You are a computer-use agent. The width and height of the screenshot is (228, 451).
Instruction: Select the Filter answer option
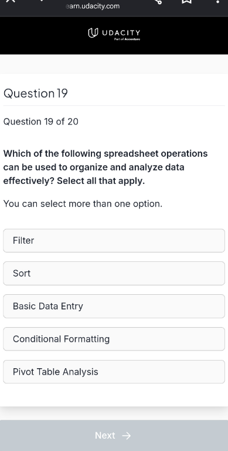coord(114,240)
